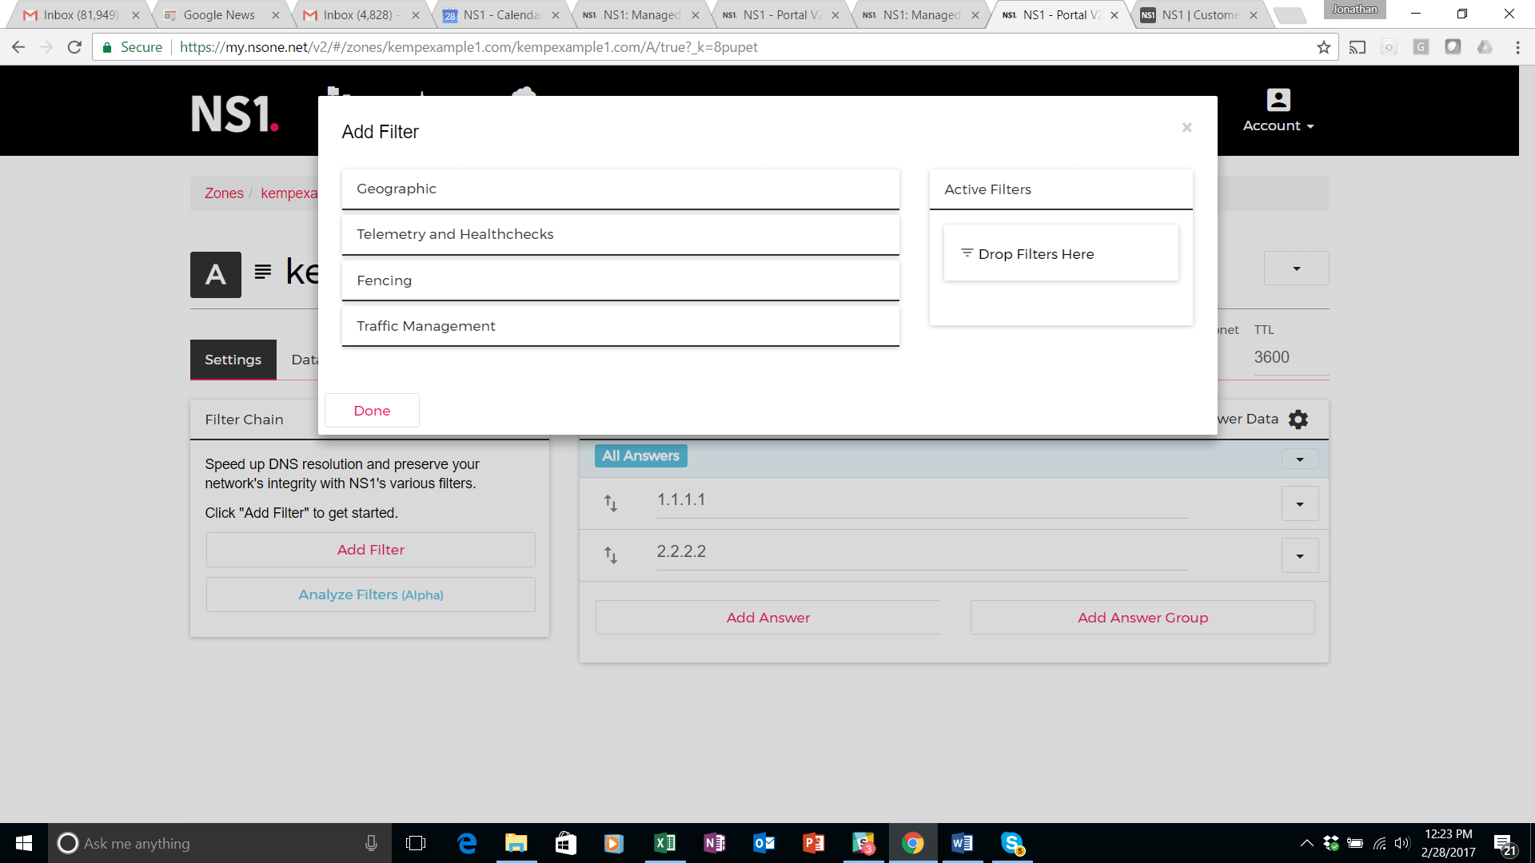
Task: Reload the page in Chrome
Action: click(x=74, y=47)
